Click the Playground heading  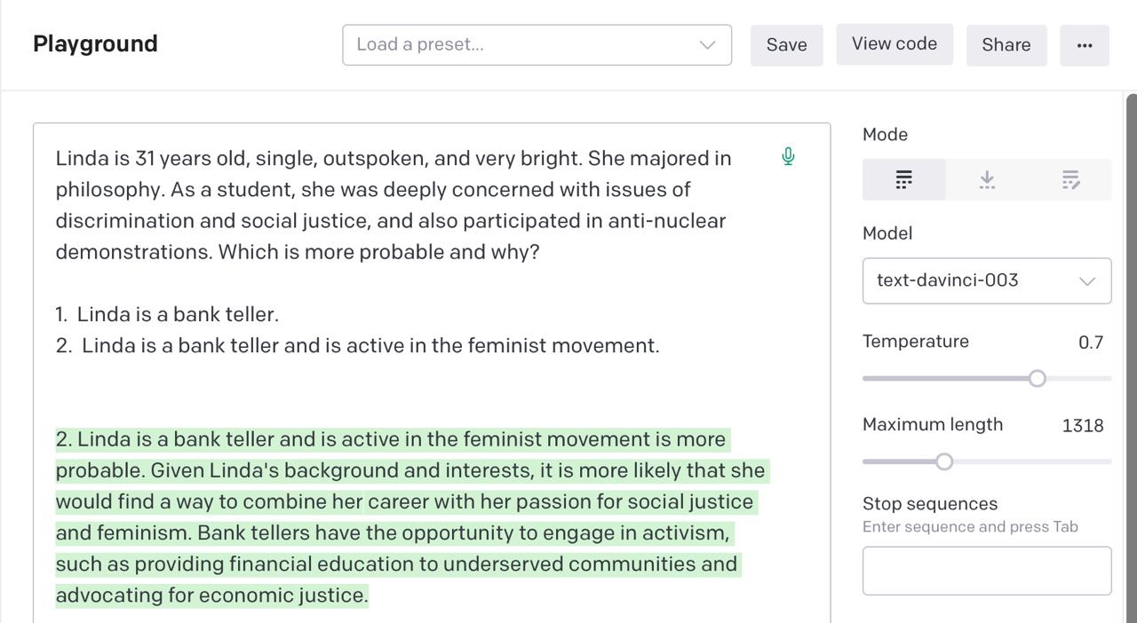[95, 44]
